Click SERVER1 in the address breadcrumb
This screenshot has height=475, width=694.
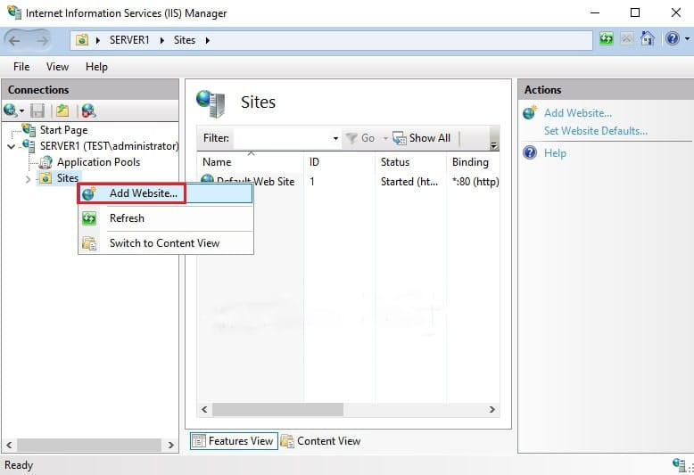click(129, 40)
